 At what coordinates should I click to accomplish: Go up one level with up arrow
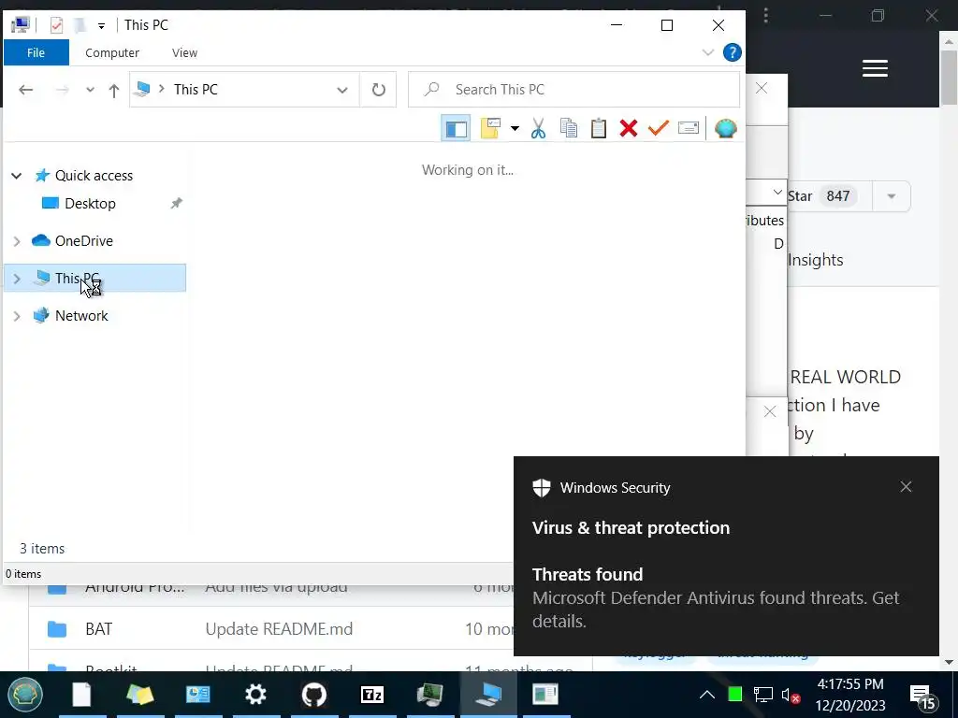click(x=113, y=91)
